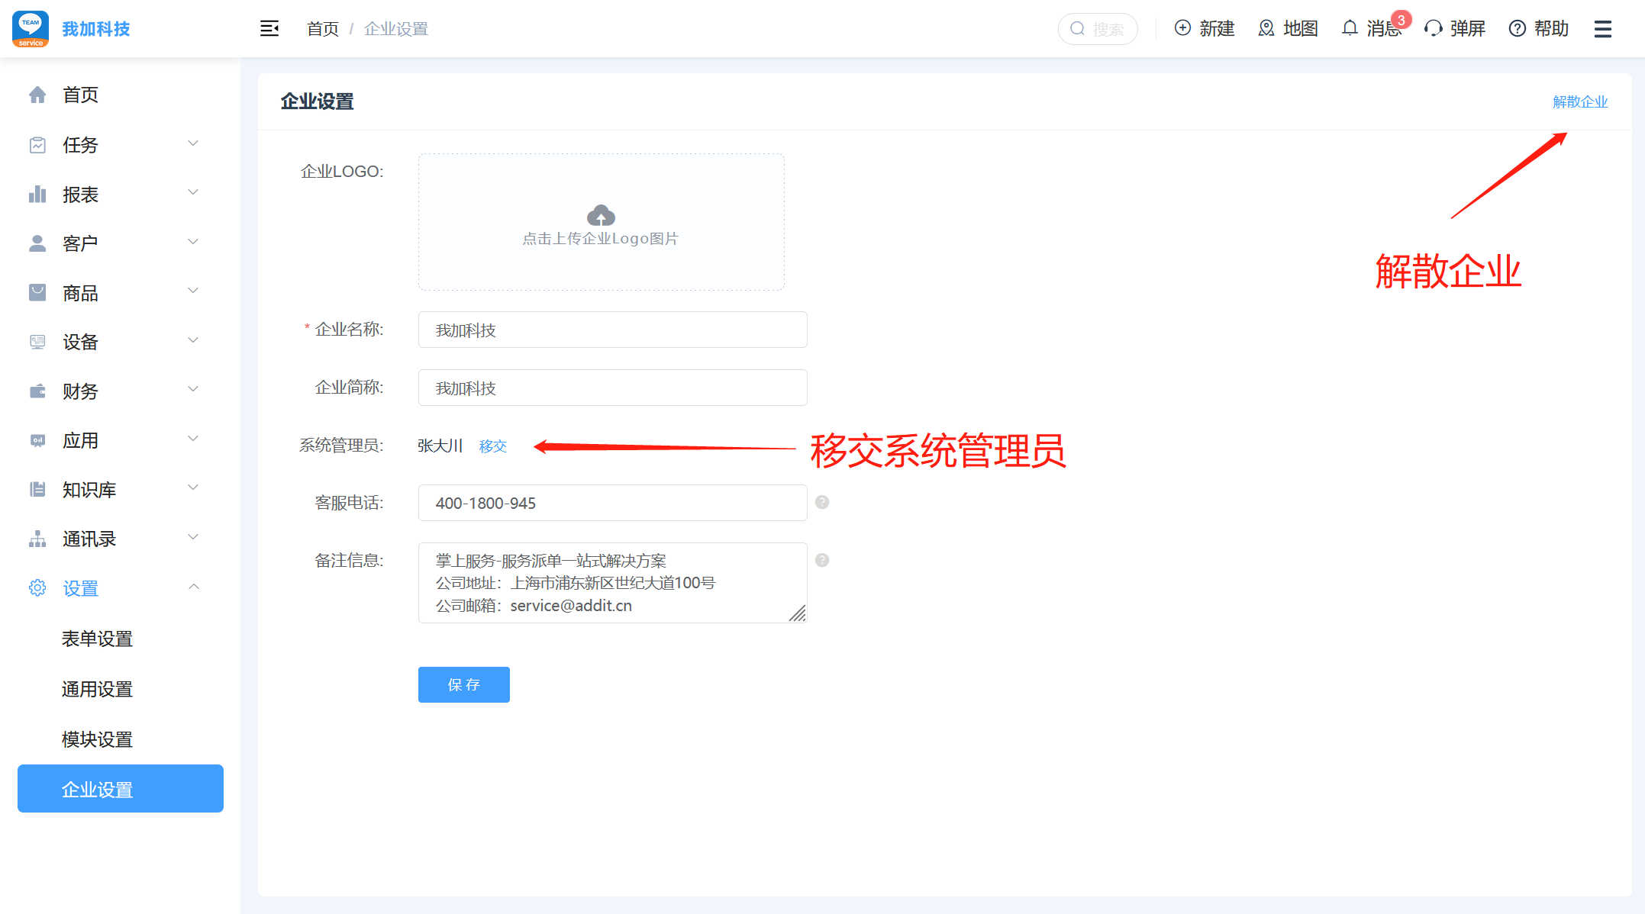
Task: Click help tooltip beside 客服电话
Action: (x=822, y=502)
